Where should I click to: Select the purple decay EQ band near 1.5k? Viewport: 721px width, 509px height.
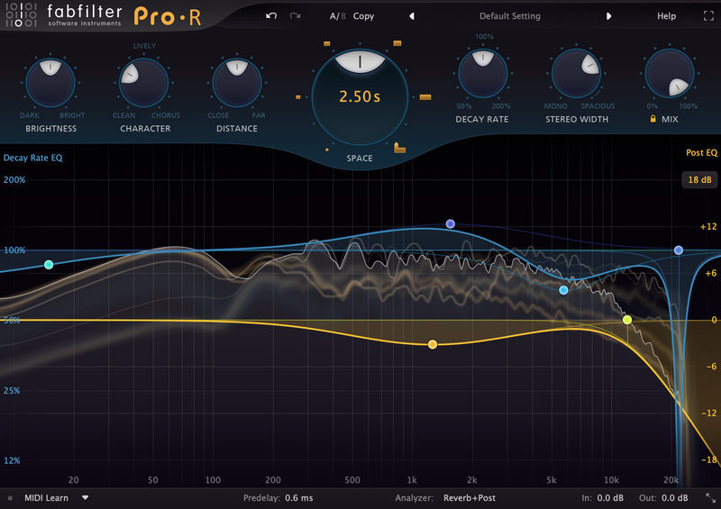450,224
